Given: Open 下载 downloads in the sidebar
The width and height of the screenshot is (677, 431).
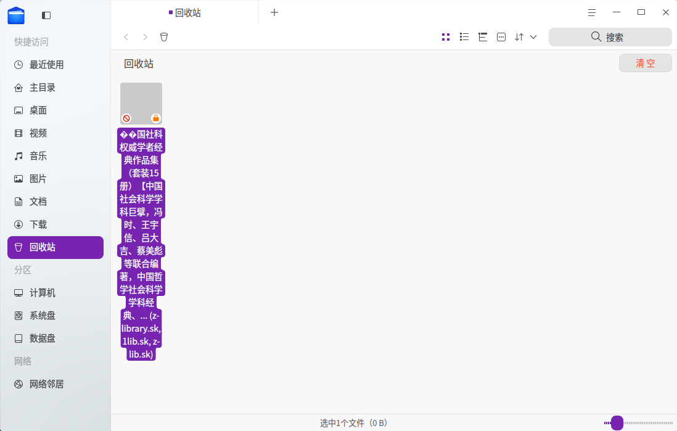Looking at the screenshot, I should pos(55,224).
